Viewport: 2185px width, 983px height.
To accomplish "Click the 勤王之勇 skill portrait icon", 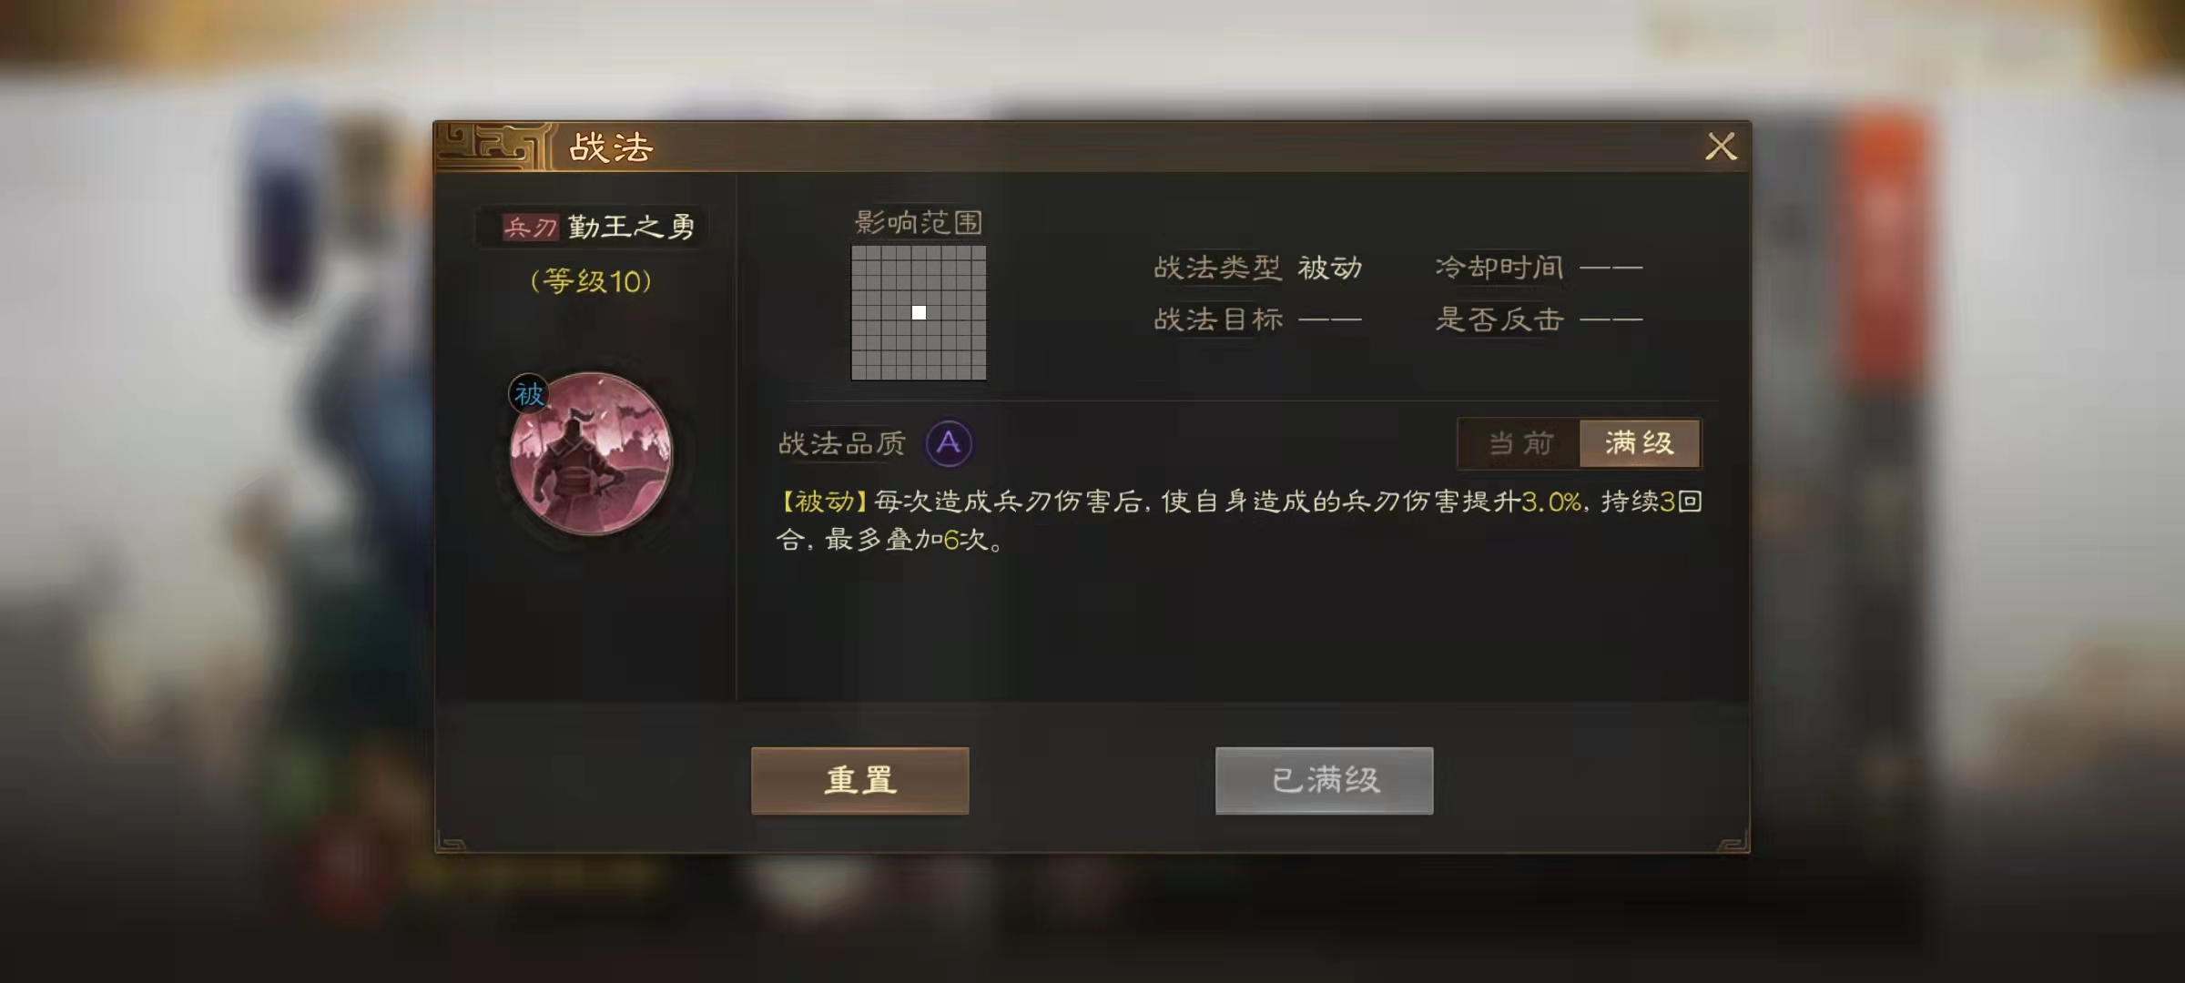I will point(592,452).
